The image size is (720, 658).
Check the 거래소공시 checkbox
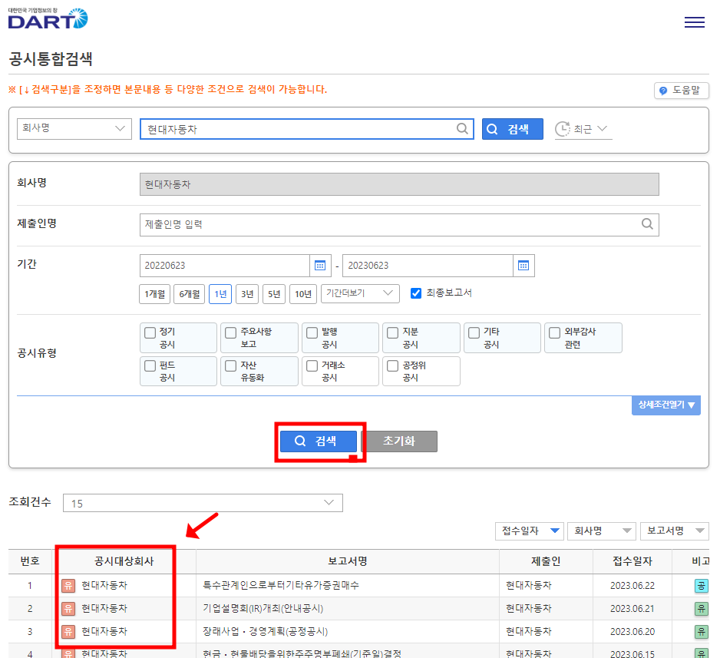pyautogui.click(x=312, y=366)
